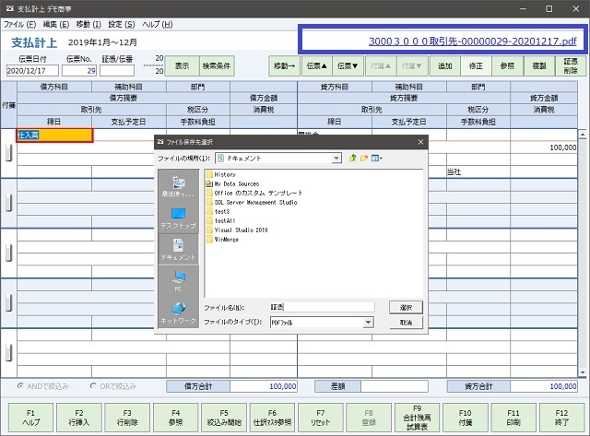Click the 表示 button
Image resolution: width=590 pixels, height=436 pixels.
[x=183, y=65]
